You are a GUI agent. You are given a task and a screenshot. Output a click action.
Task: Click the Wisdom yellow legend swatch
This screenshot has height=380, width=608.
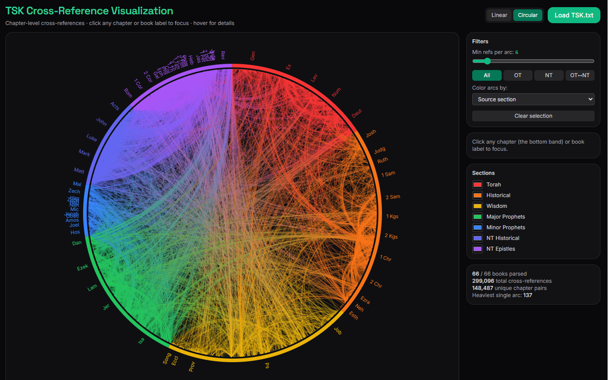(478, 206)
